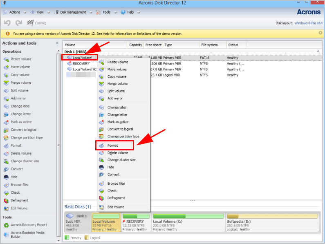The width and height of the screenshot is (325, 244).
Task: Click Resize volume icon in Operations sidebar
Action: (6, 59)
